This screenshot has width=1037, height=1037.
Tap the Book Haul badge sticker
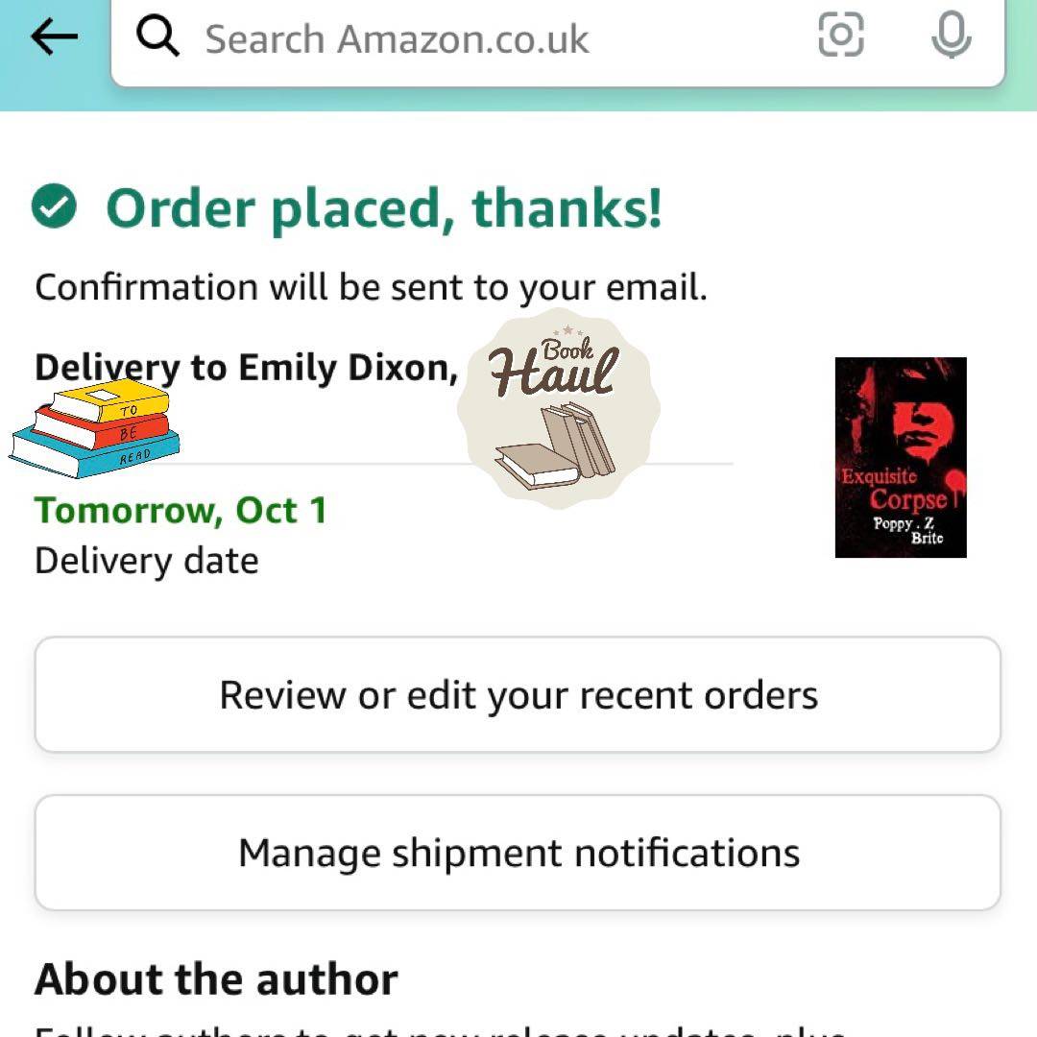tap(559, 409)
